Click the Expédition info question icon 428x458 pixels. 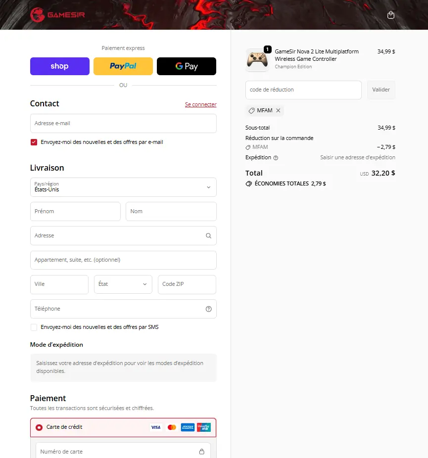pyautogui.click(x=276, y=158)
